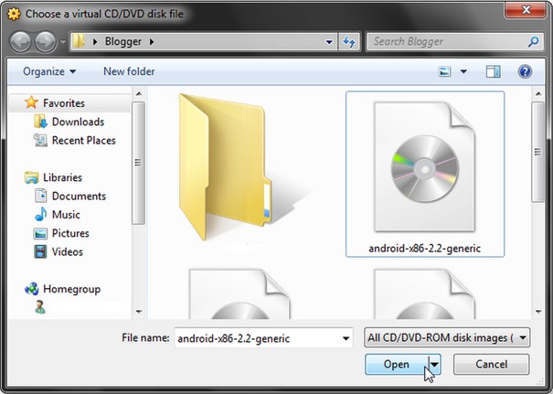Click the Open button
The width and height of the screenshot is (553, 394).
point(397,365)
